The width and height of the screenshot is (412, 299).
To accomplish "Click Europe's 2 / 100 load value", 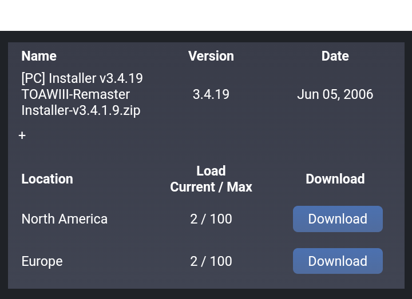I will [x=211, y=261].
